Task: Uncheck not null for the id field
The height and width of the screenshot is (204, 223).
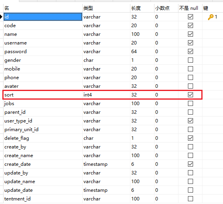Action: (x=190, y=17)
